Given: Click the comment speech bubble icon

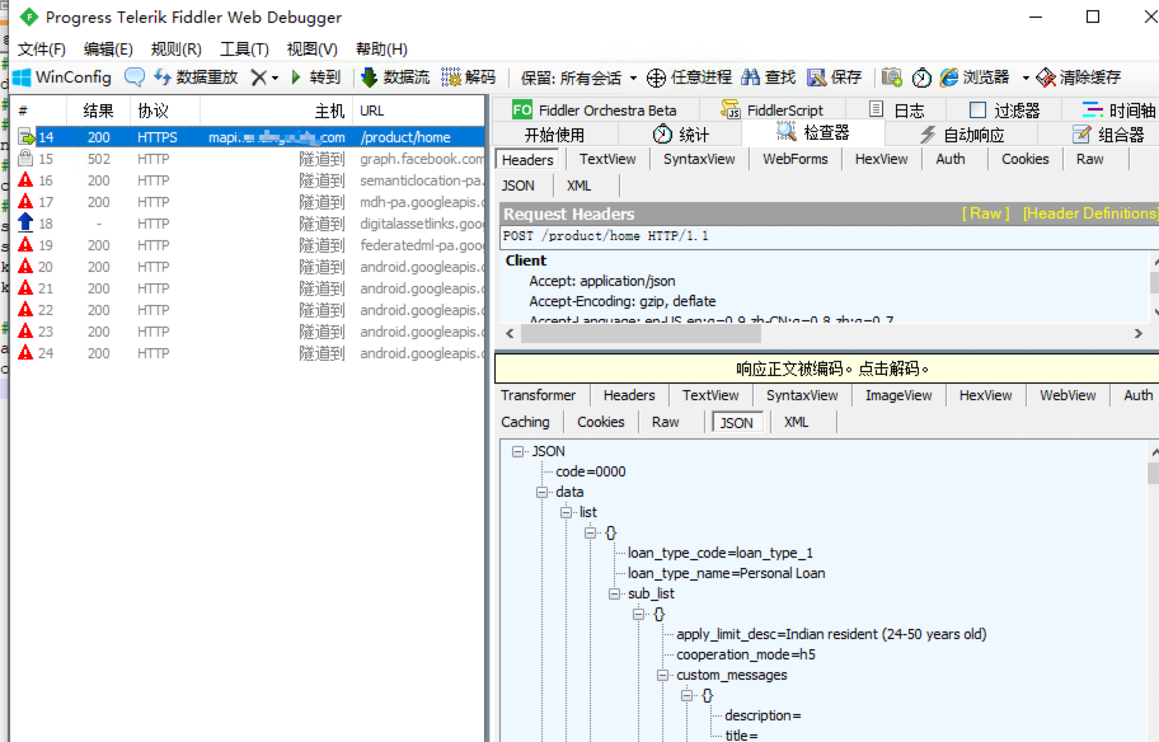Looking at the screenshot, I should tap(134, 78).
